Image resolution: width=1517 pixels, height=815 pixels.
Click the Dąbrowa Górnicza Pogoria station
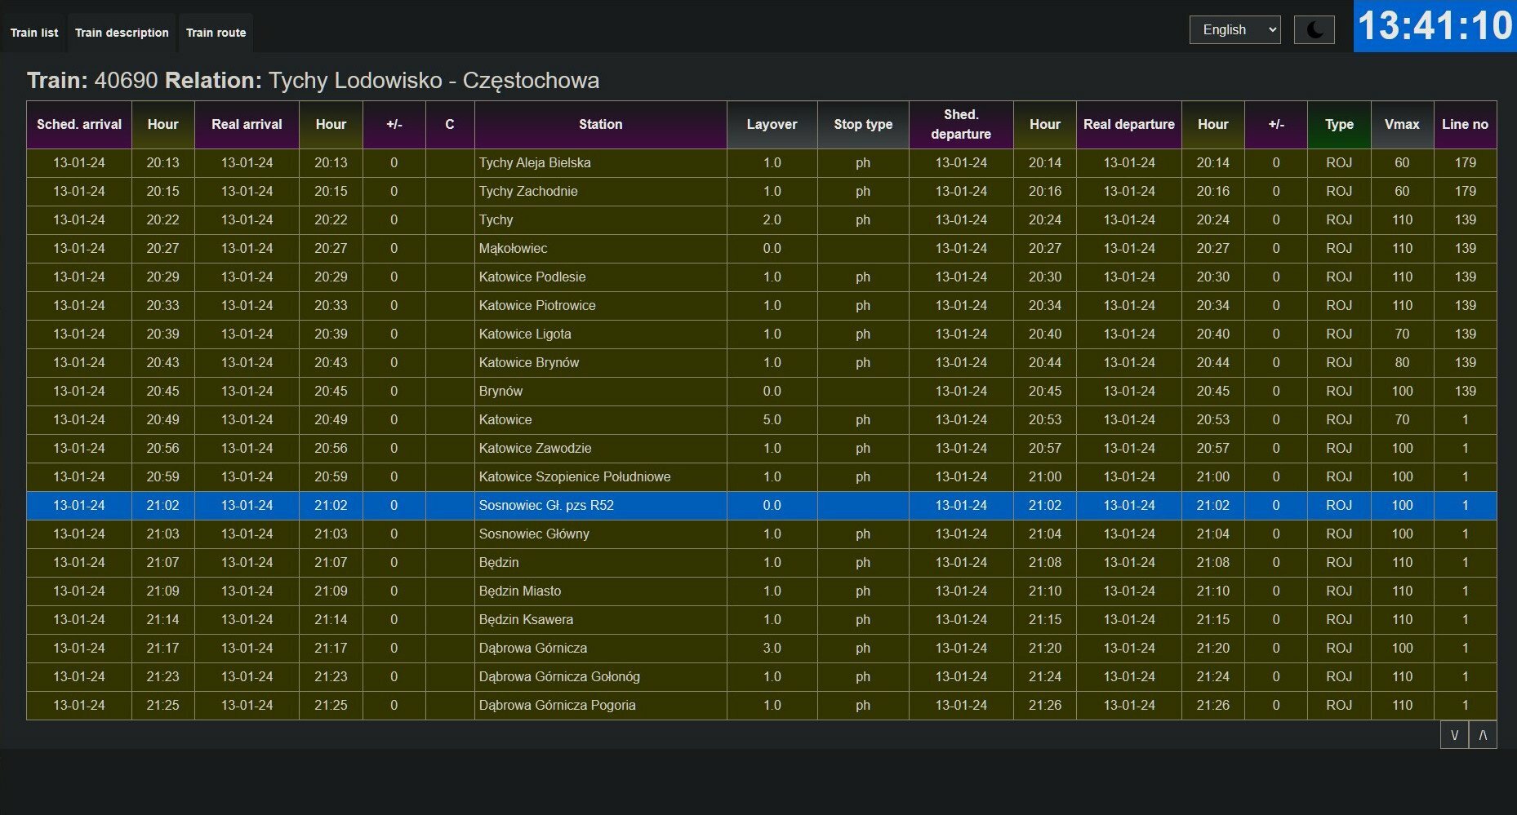click(x=556, y=706)
